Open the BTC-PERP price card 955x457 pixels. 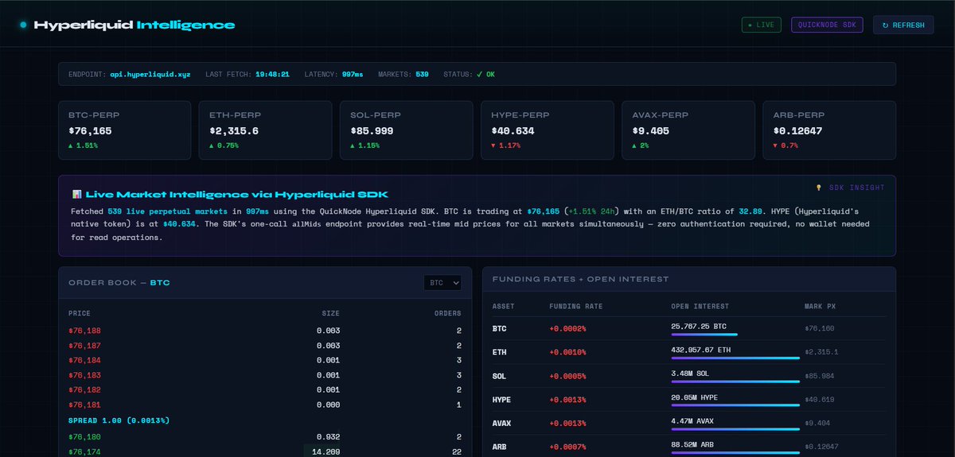[x=125, y=130]
